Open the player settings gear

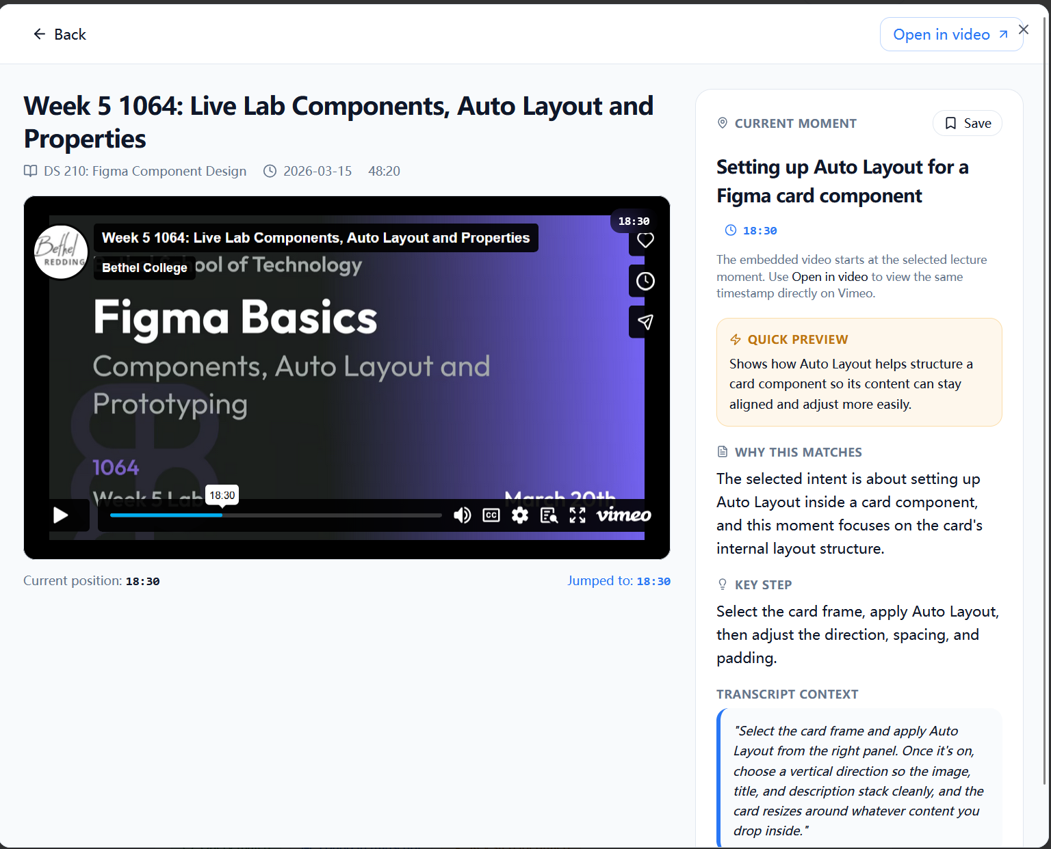tap(520, 515)
